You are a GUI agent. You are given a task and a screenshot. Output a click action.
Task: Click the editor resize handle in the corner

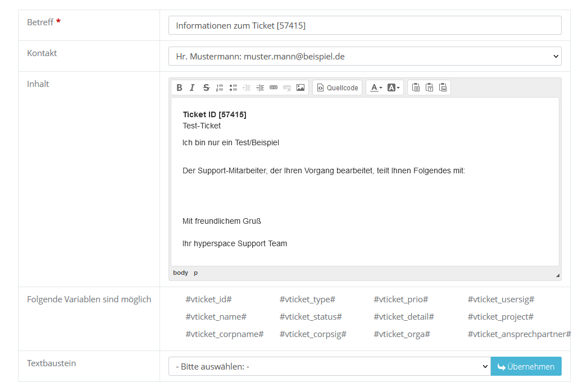pyautogui.click(x=557, y=275)
